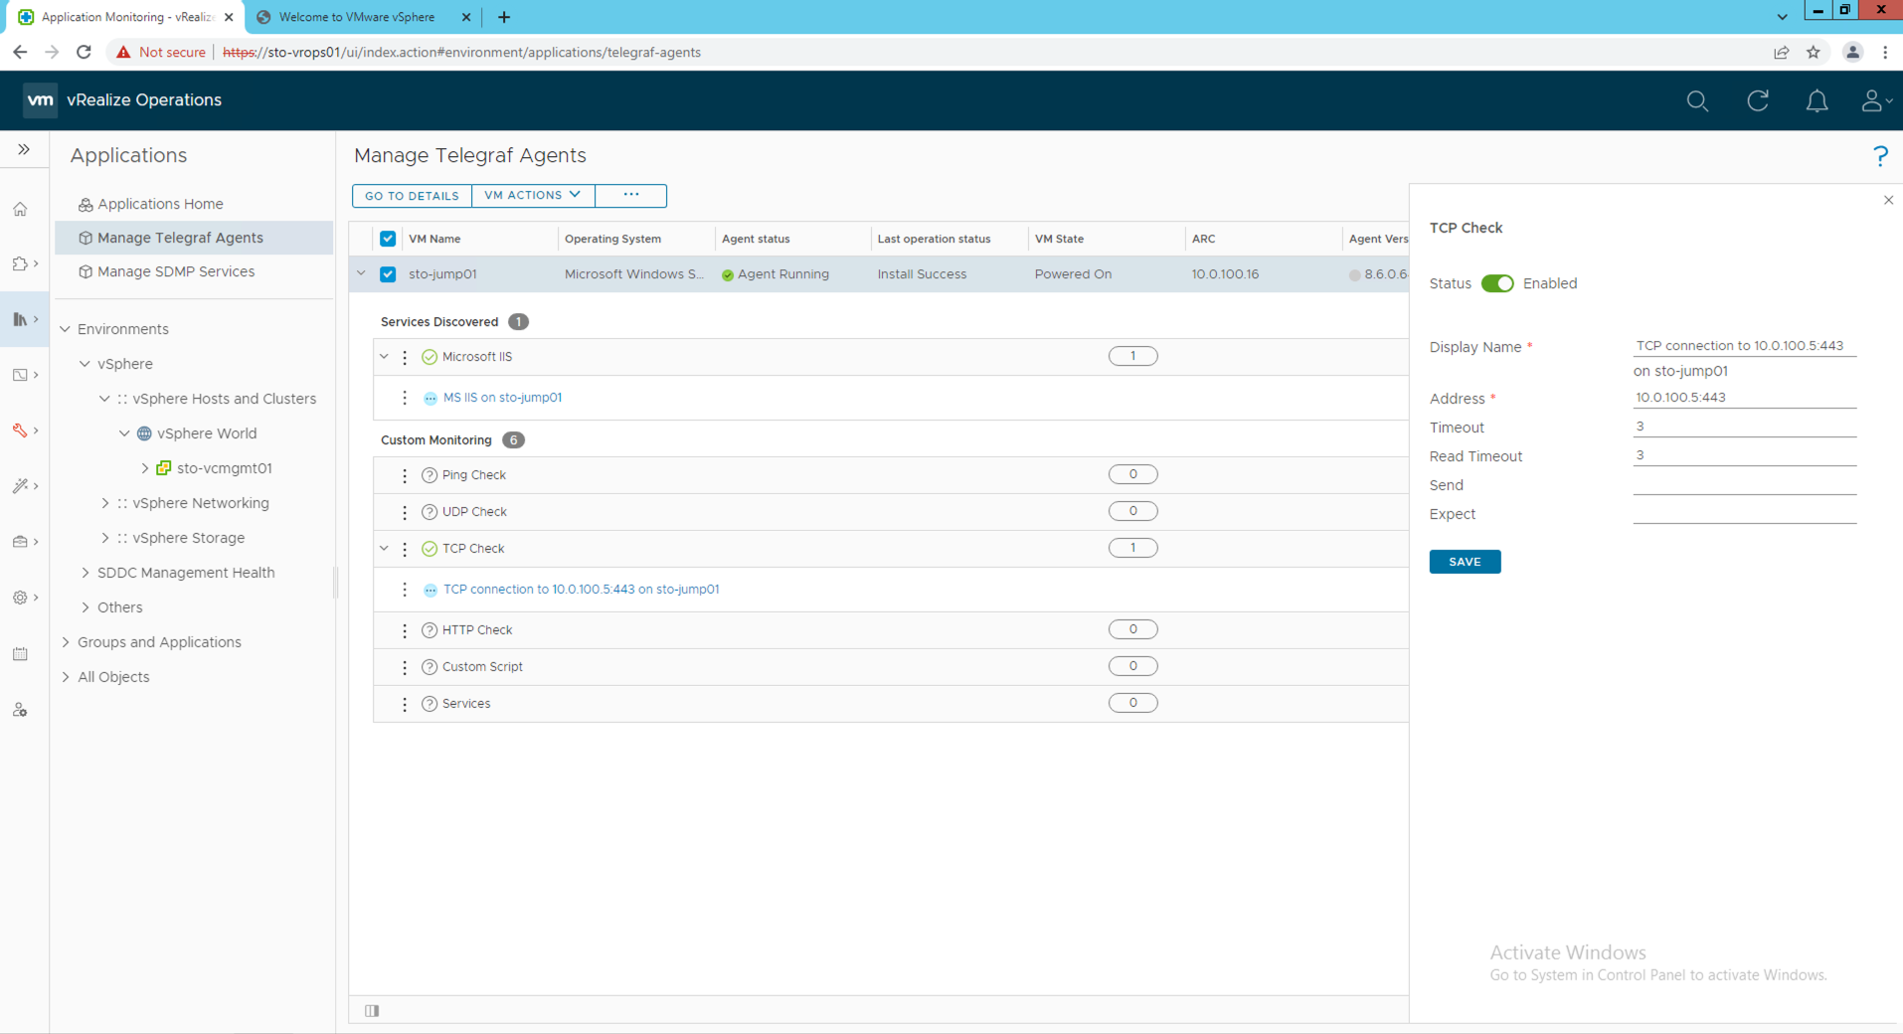Click the Read Timeout input field
Viewport: 1903px width, 1034px height.
[1744, 455]
